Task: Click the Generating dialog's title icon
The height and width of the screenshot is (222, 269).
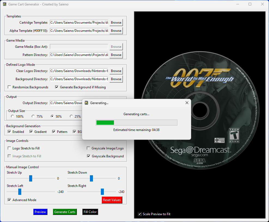Action: (86, 103)
